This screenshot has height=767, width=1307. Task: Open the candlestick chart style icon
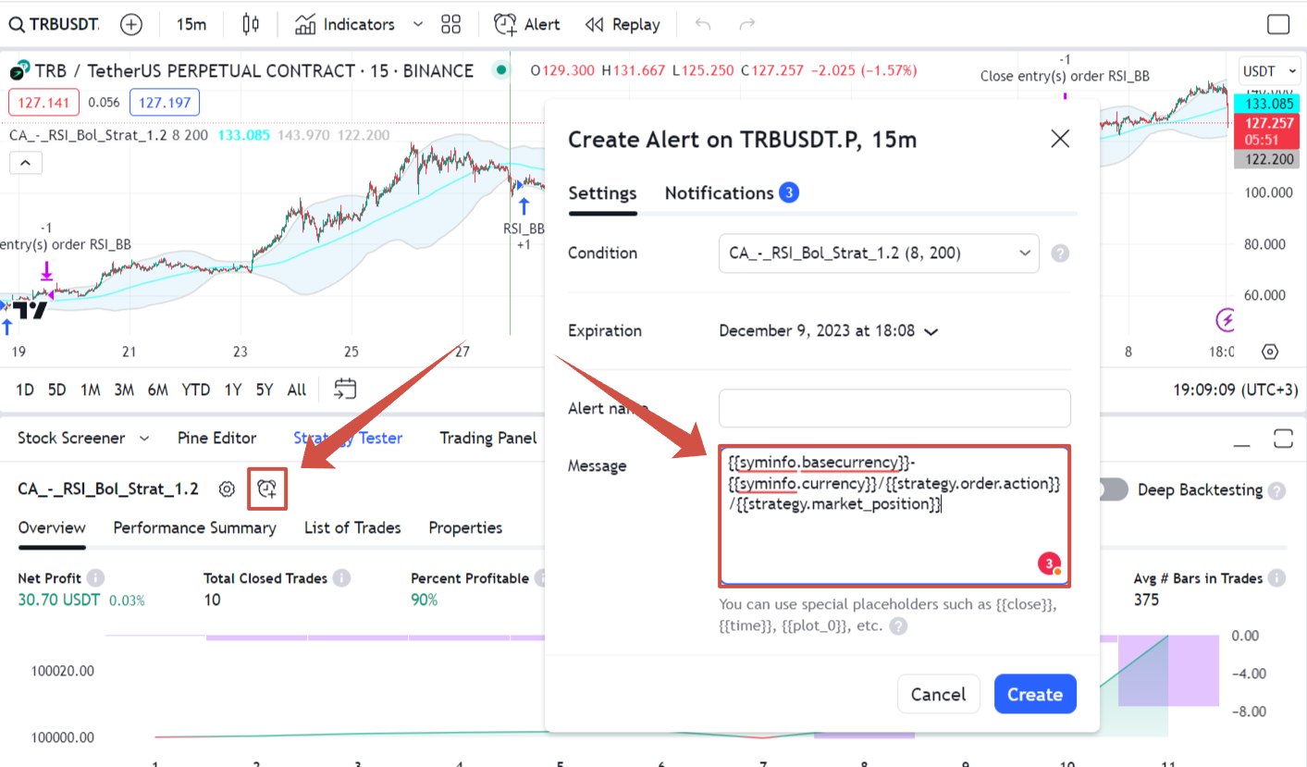(x=250, y=25)
